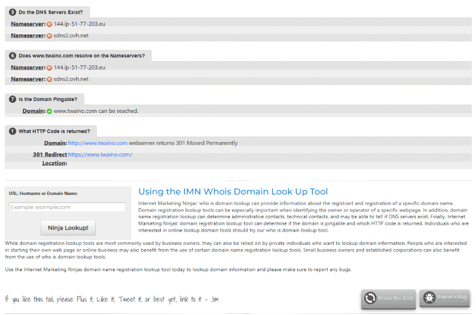Click 'Using the IMN Whois Domain Look Up Tool' heading

coord(233,191)
